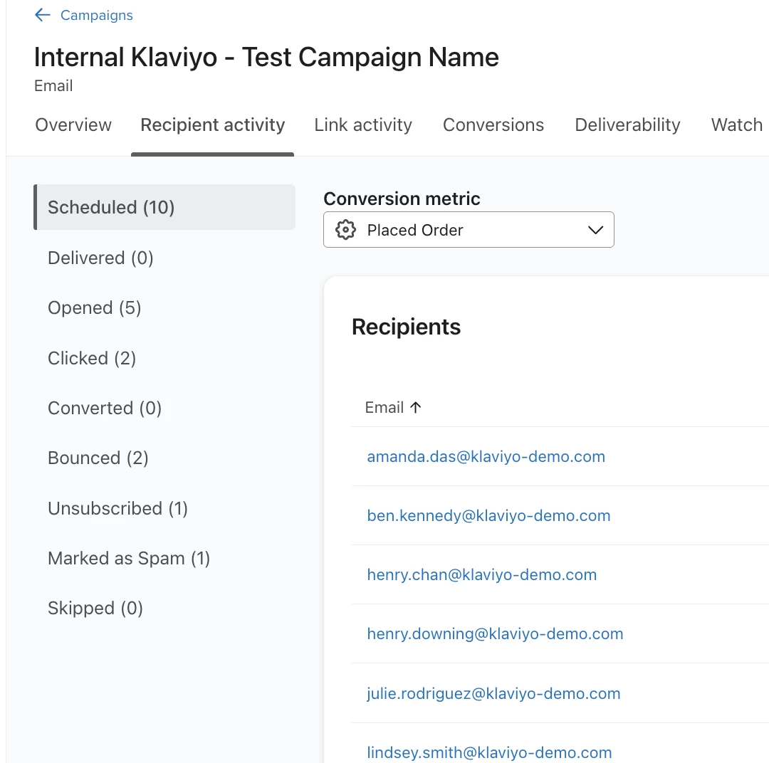This screenshot has width=769, height=763.
Task: Click the Recipients heading
Action: [x=406, y=327]
